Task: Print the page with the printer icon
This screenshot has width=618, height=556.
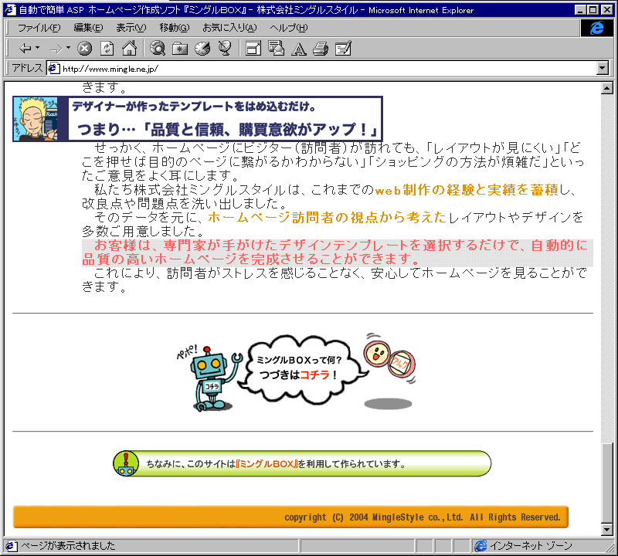Action: coord(321,49)
